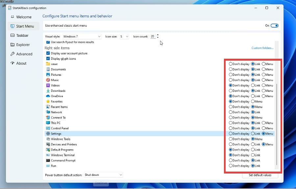Open the Icon size dropdown
This screenshot has height=189, width=296.
[x=124, y=36]
